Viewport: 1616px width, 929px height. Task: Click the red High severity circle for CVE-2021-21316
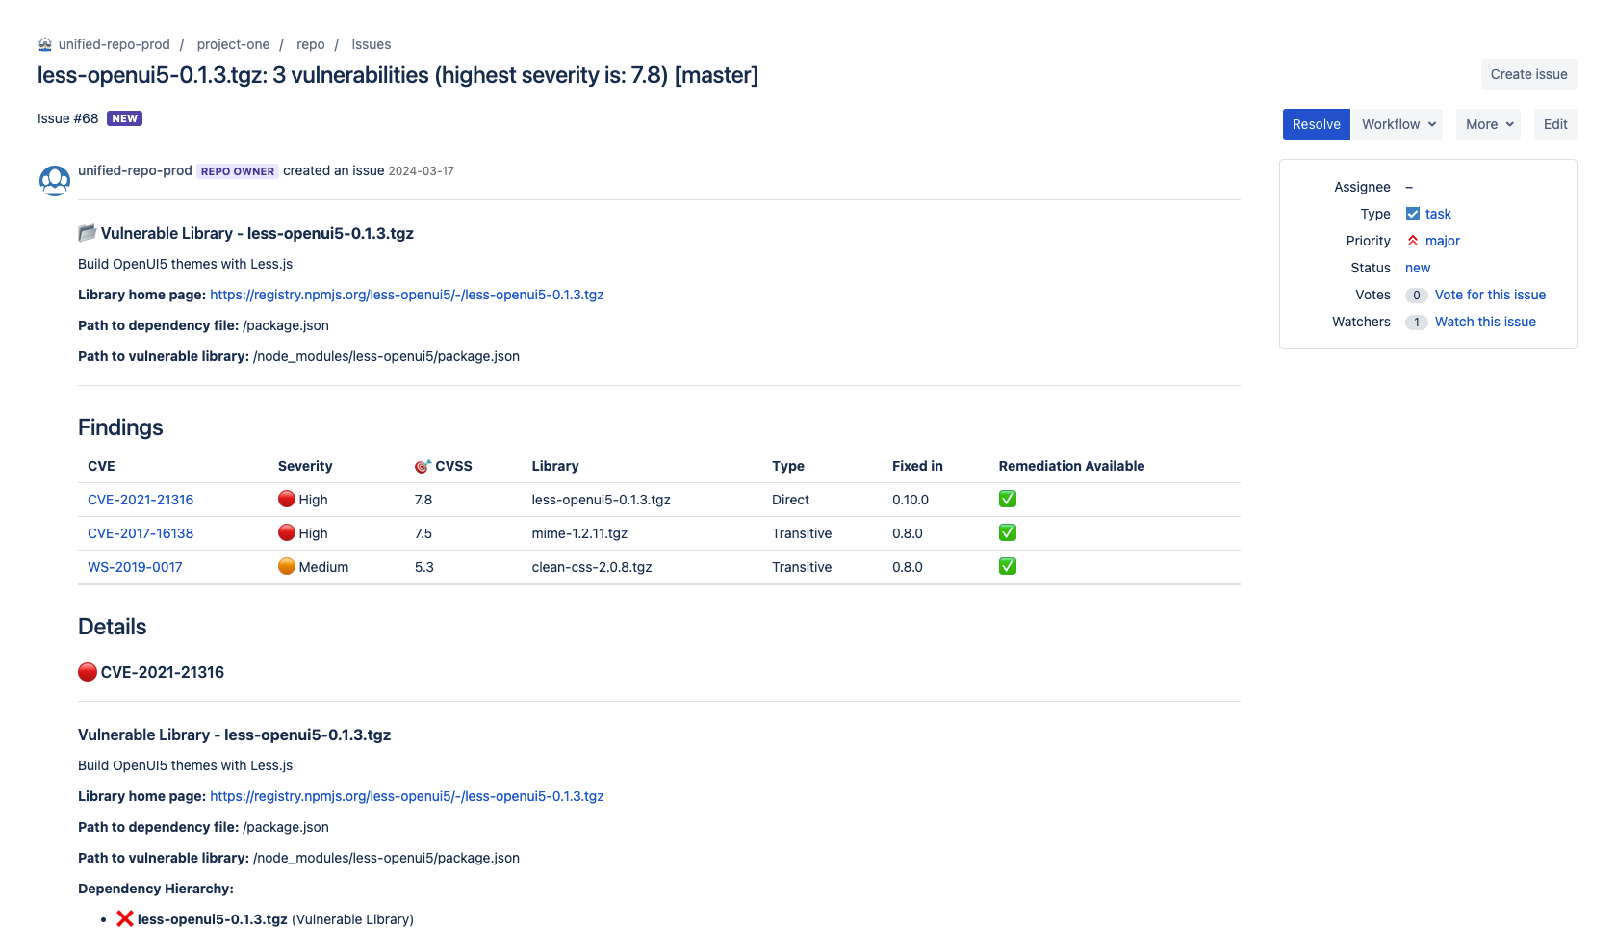(287, 499)
